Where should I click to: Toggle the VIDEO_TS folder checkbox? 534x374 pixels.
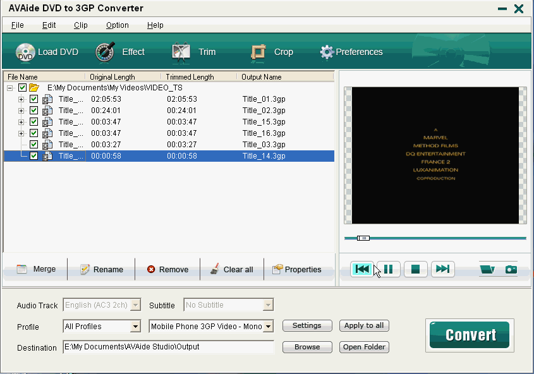[x=21, y=87]
